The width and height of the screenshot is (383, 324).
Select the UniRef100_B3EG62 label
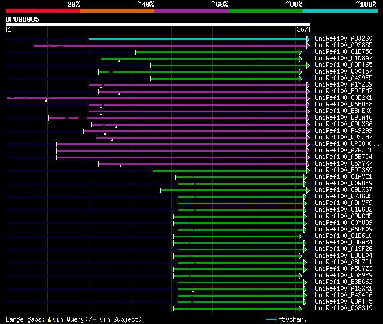pyautogui.click(x=344, y=282)
